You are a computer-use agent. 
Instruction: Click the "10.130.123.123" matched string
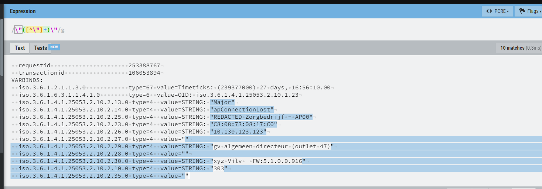(238, 132)
